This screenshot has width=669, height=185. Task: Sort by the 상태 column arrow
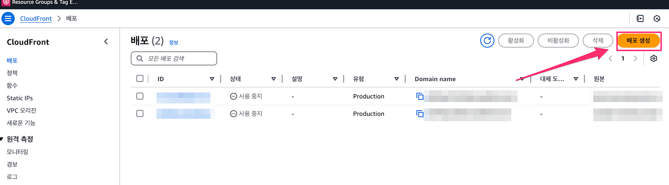click(x=274, y=79)
